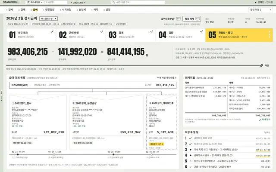Click the search magnifier icon in top bar
Screen dimensions: 276x172
click(114, 3)
